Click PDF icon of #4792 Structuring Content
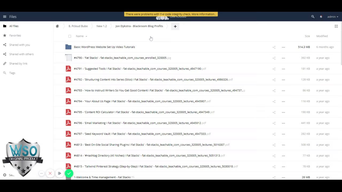Viewport: 342px width, 192px height. tap(68, 79)
